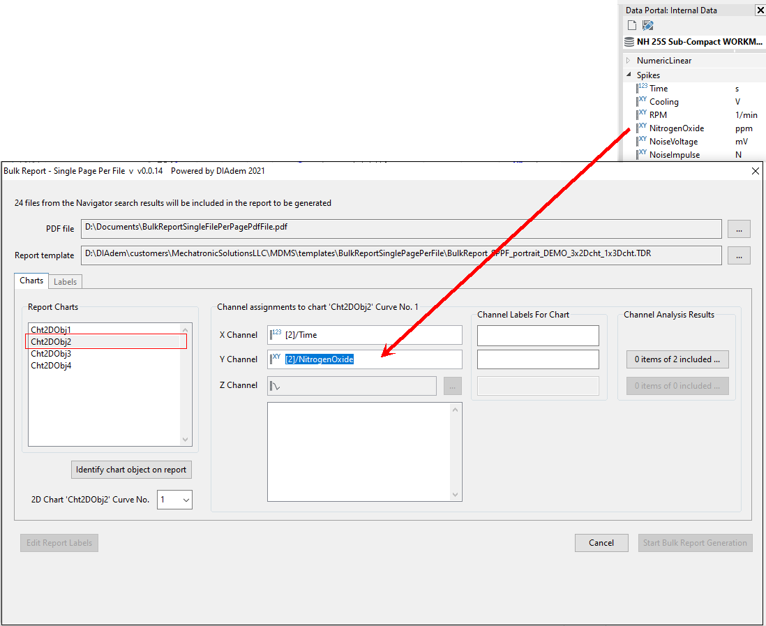Image resolution: width=766 pixels, height=626 pixels.
Task: Click the edit pencil icon in Data Portal
Action: 647,25
